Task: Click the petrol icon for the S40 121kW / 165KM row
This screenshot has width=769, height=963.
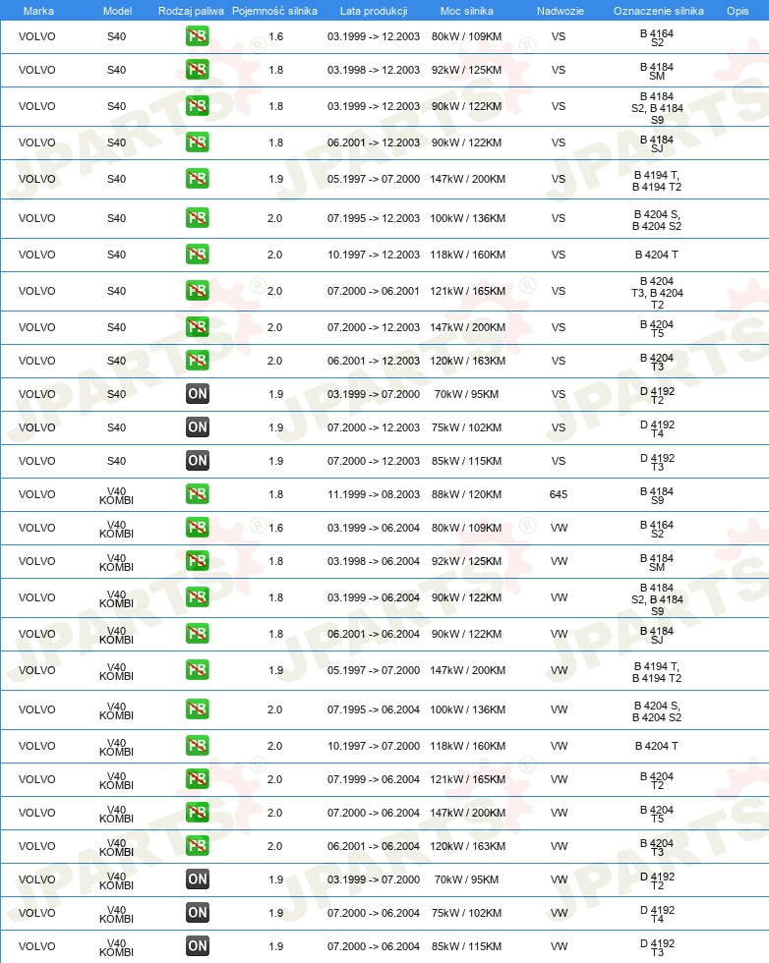Action: [x=198, y=290]
